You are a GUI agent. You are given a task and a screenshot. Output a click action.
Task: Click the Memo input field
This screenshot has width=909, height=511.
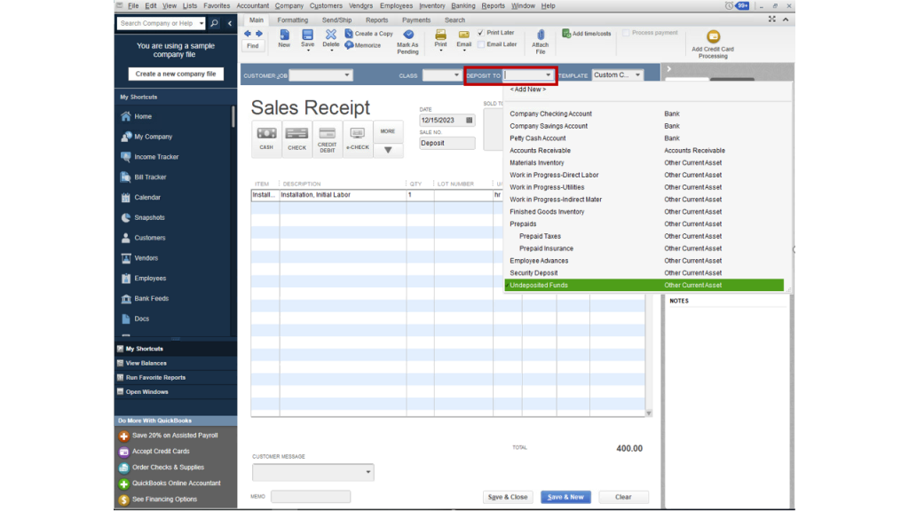pos(311,497)
